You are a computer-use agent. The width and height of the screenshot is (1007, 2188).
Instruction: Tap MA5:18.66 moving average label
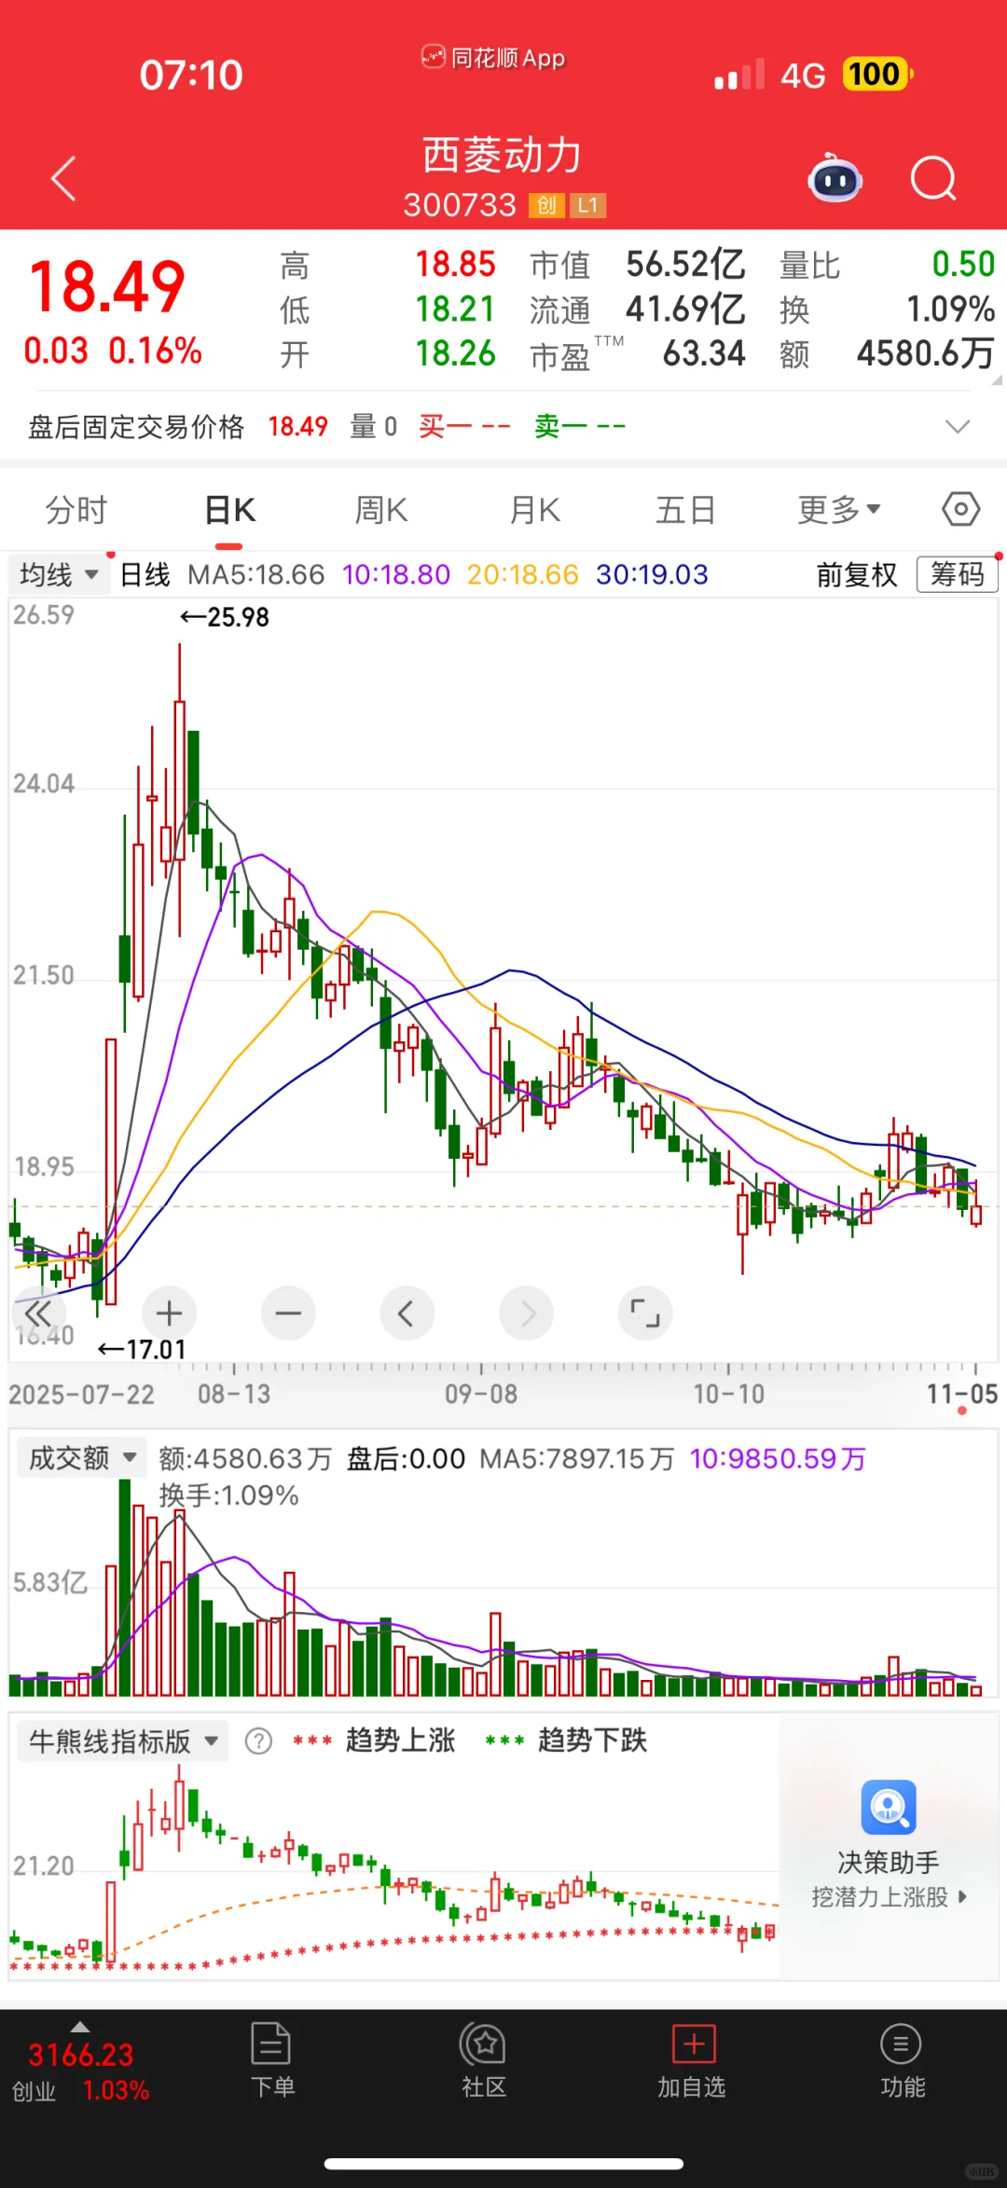pyautogui.click(x=256, y=574)
